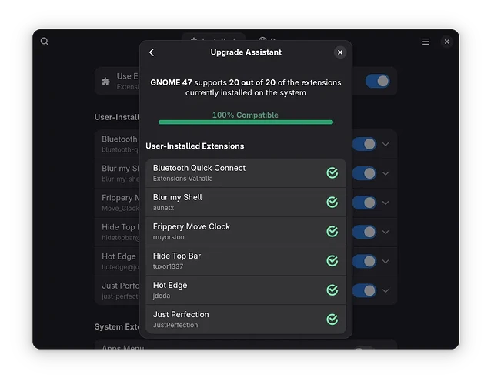491x385 pixels.
Task: Toggle the Use Extensions master switch
Action: (378, 81)
